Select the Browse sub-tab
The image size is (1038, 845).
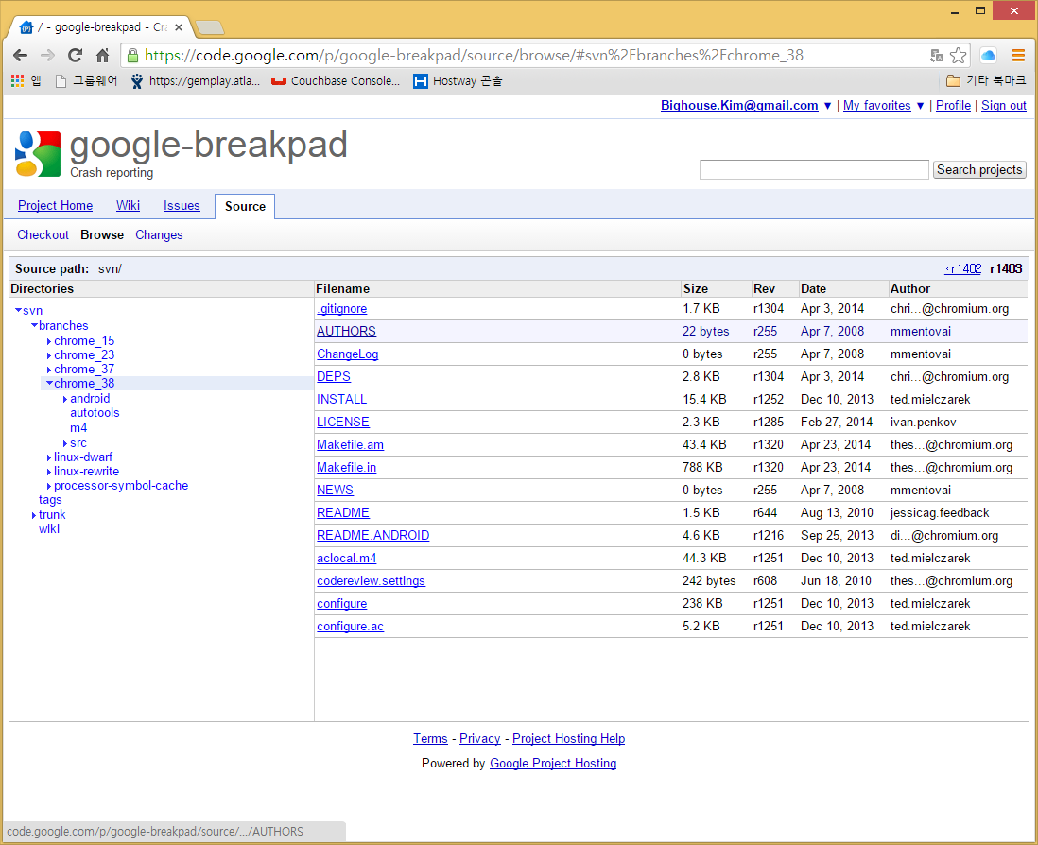102,235
